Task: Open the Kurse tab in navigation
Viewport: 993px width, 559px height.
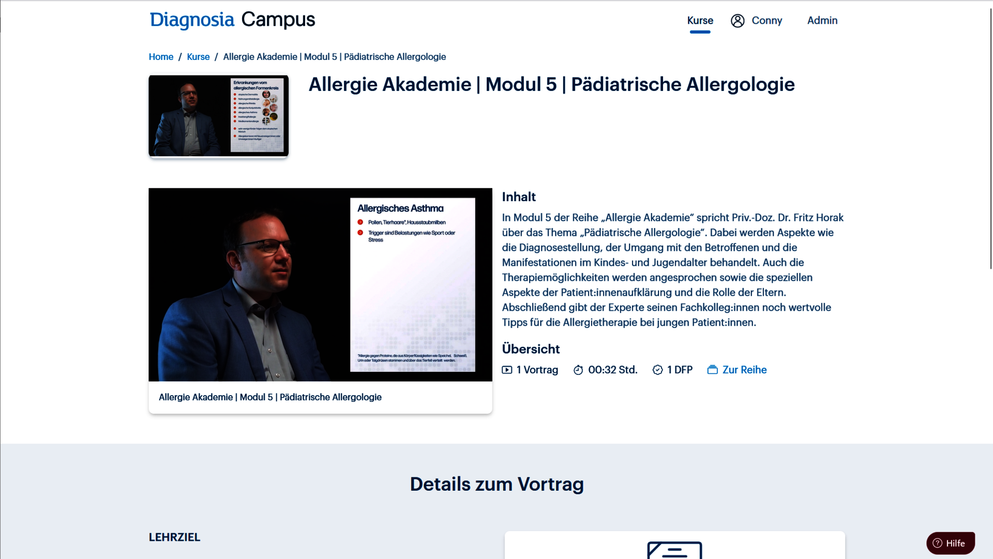Action: tap(700, 21)
